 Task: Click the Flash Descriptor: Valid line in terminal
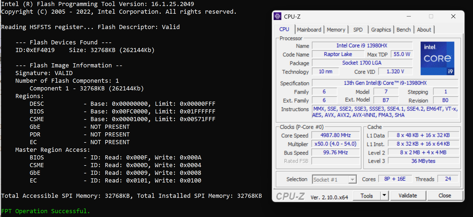point(90,27)
